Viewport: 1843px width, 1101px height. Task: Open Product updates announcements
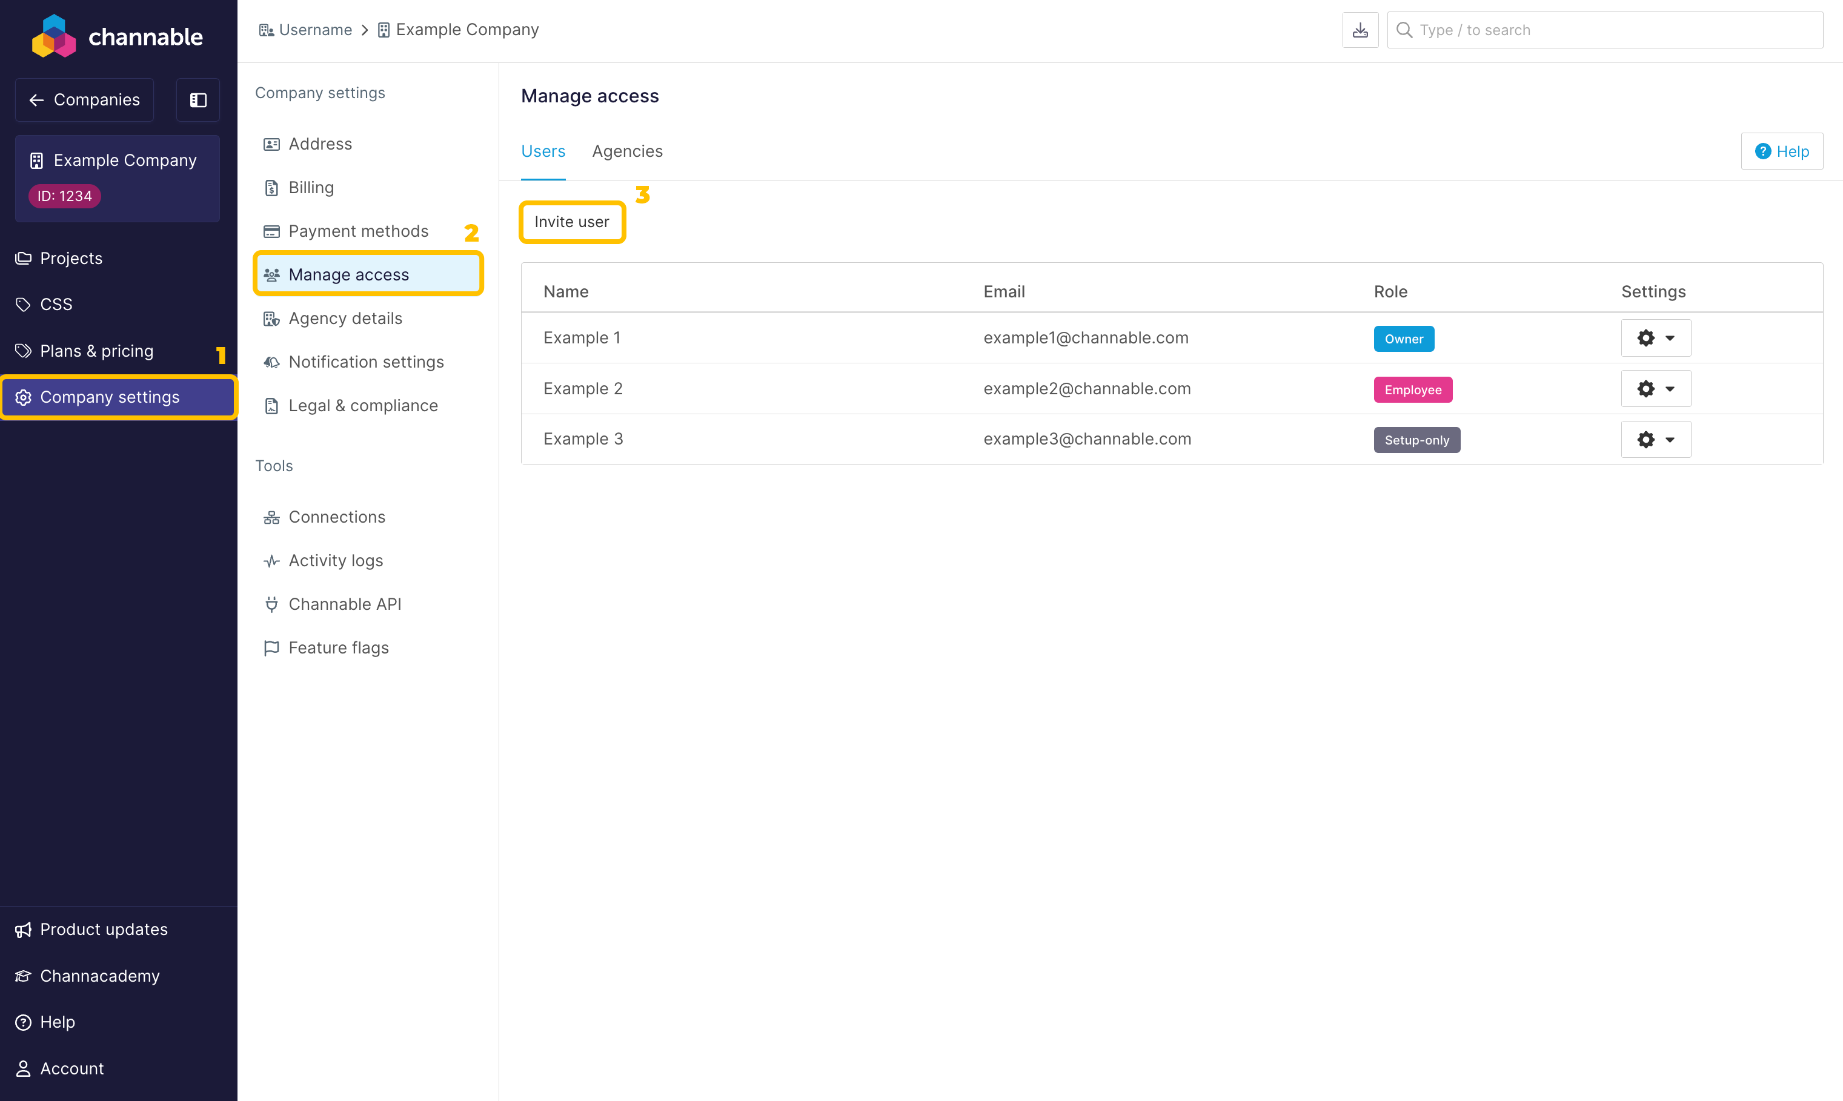click(x=103, y=930)
